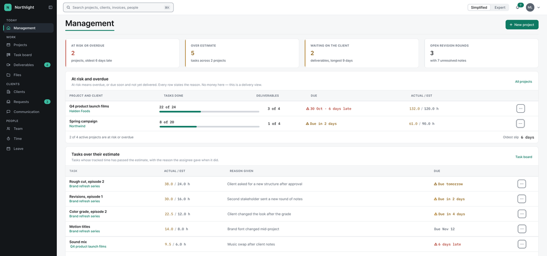
Task: Open the Task board link
Action: (x=524, y=157)
